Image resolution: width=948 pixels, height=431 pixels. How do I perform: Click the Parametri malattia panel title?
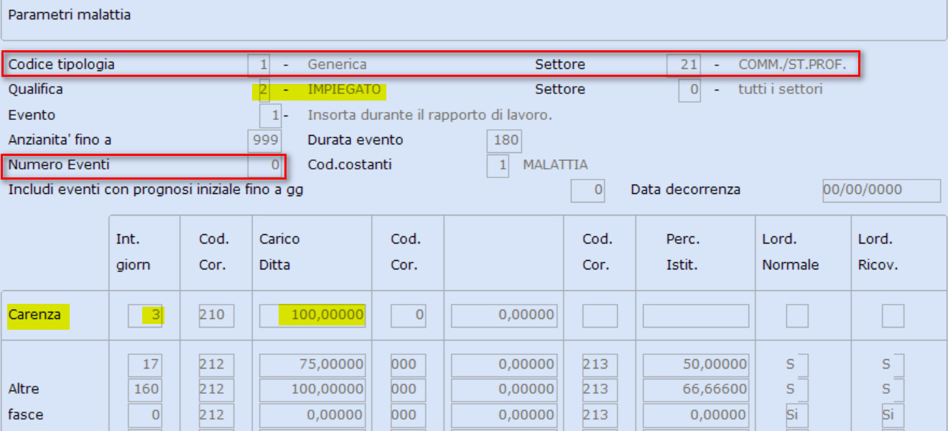click(x=70, y=14)
